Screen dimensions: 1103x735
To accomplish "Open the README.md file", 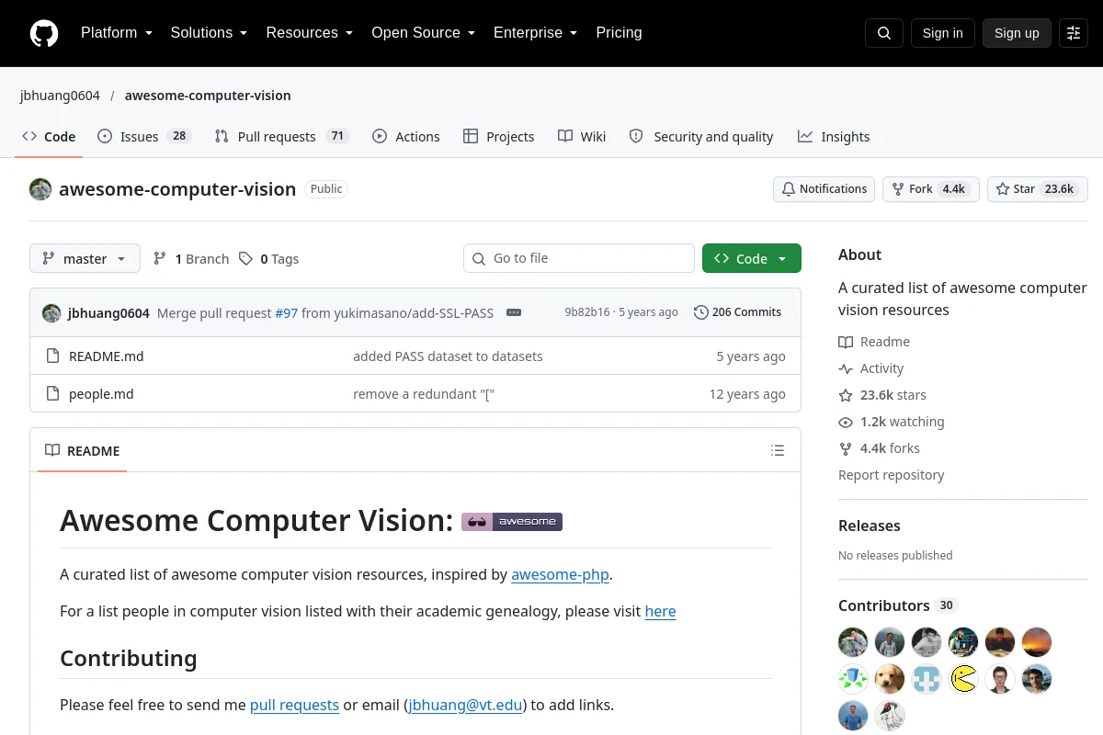I will coord(107,356).
